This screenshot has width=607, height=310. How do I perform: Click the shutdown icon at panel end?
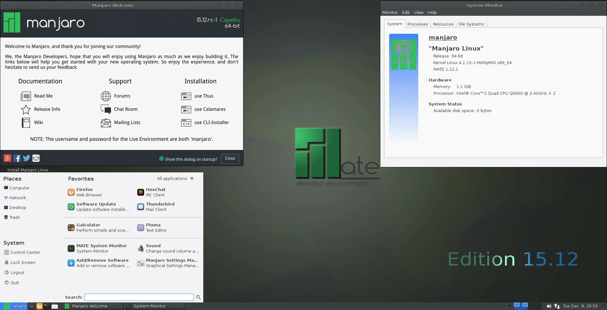pos(603,306)
